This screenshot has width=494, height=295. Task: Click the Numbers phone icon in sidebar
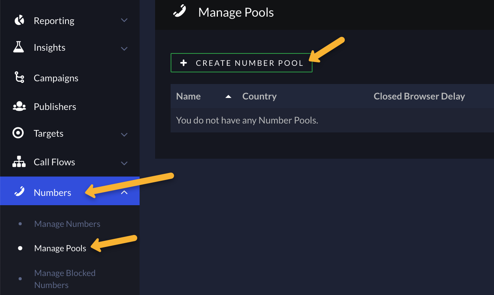(x=19, y=192)
